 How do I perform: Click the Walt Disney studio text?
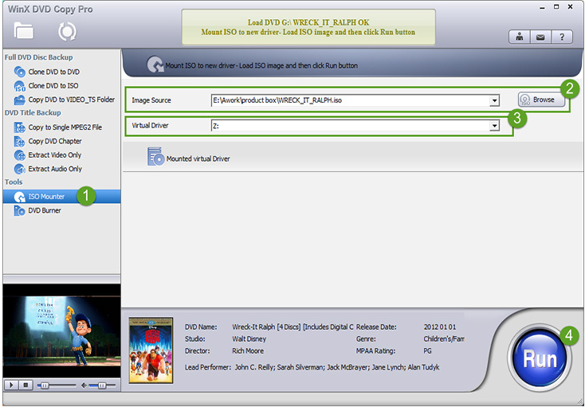pyautogui.click(x=249, y=339)
